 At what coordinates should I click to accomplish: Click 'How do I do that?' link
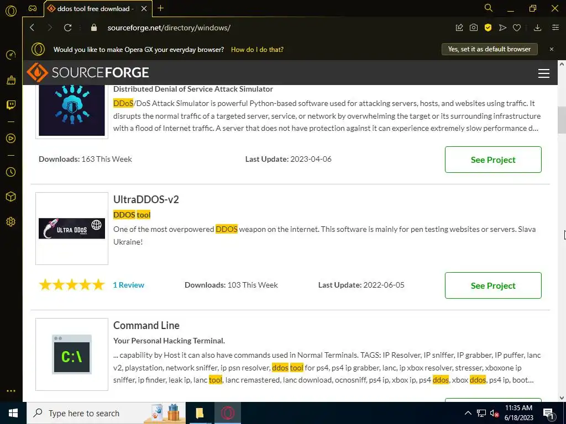[257, 49]
